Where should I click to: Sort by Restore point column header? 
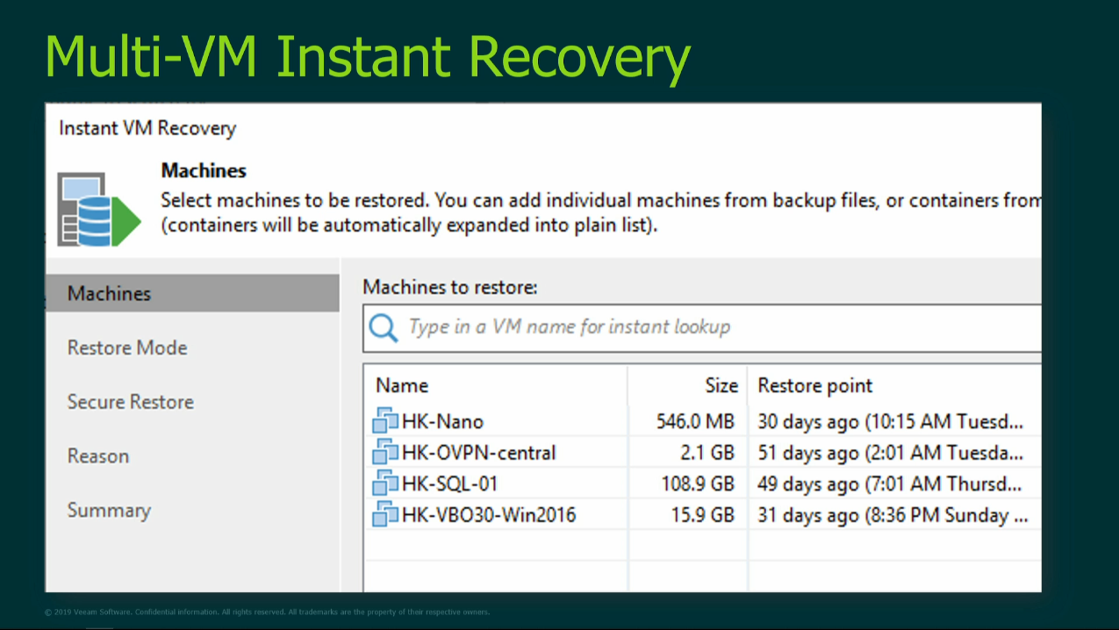(x=815, y=386)
